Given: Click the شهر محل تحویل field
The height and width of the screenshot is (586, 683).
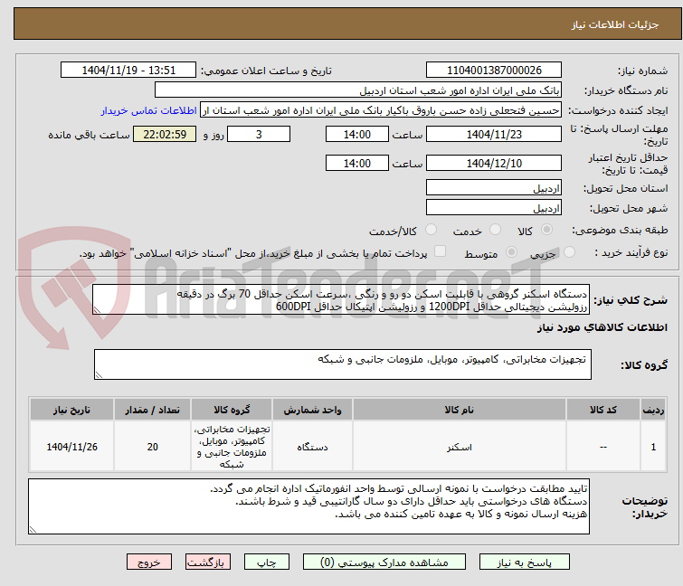Looking at the screenshot, I should pos(494,207).
